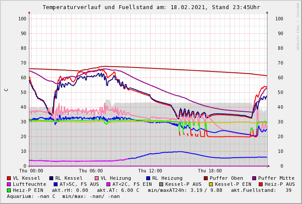Click the blue RL Heizung legend swatch
This screenshot has height=204, width=302.
pyautogui.click(x=148, y=178)
